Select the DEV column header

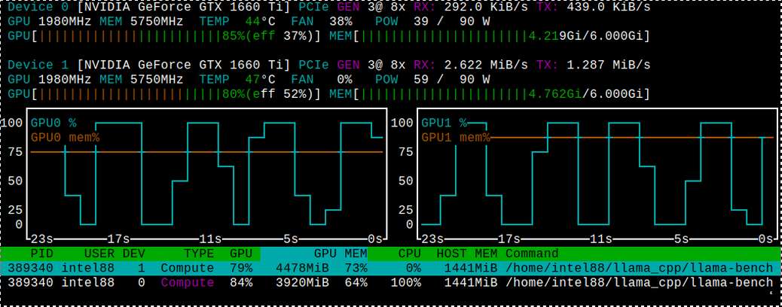(133, 253)
